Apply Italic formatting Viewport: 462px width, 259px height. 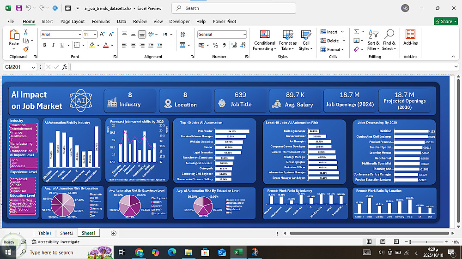[53, 45]
